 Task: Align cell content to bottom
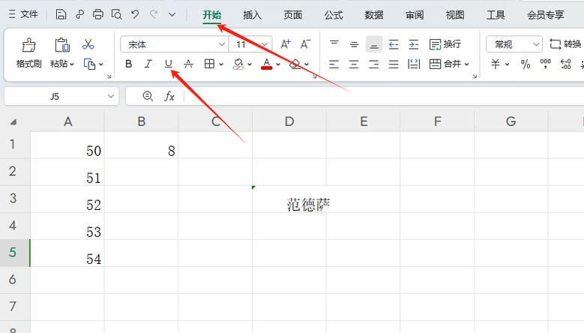tap(374, 44)
